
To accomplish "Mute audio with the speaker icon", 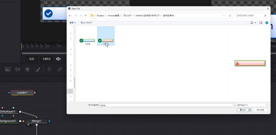I will (58, 59).
